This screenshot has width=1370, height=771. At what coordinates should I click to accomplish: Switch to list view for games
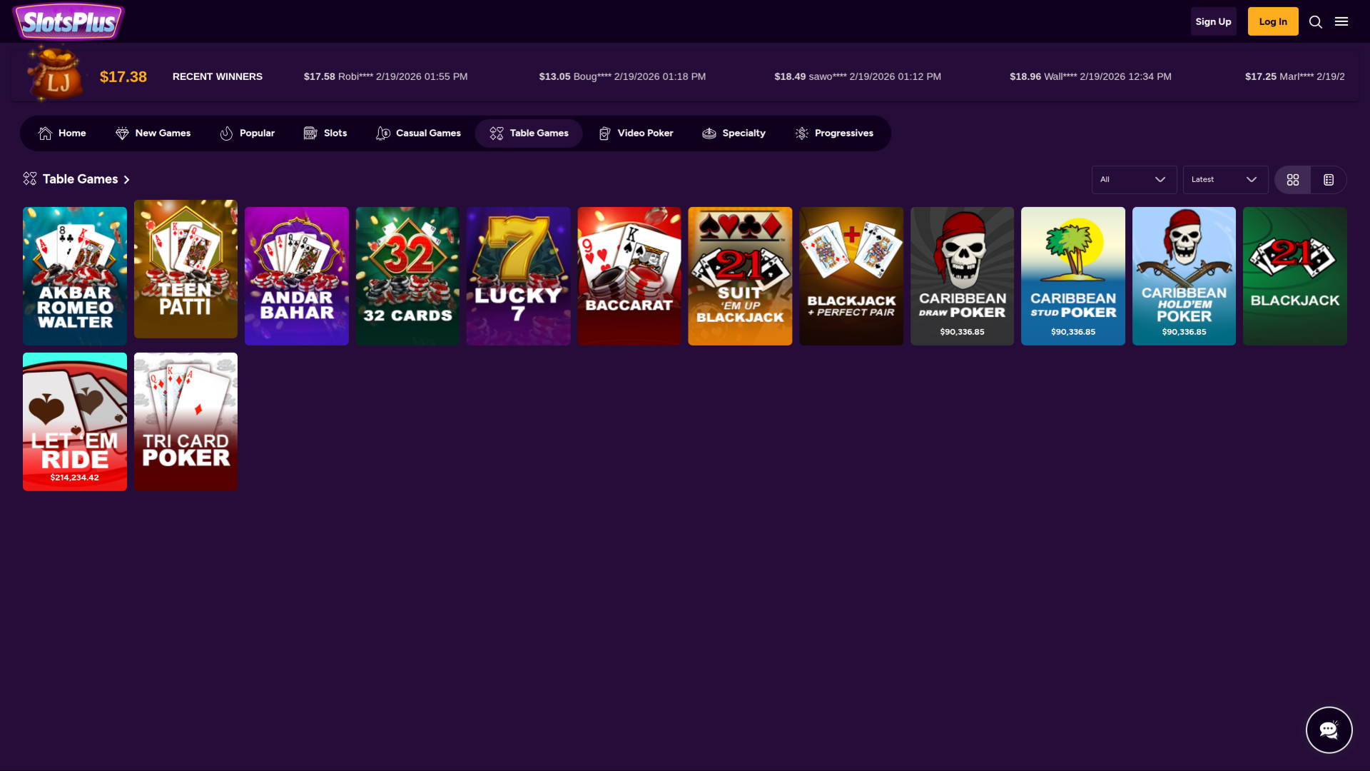coord(1327,179)
